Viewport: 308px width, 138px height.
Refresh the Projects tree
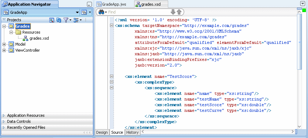click(59, 20)
